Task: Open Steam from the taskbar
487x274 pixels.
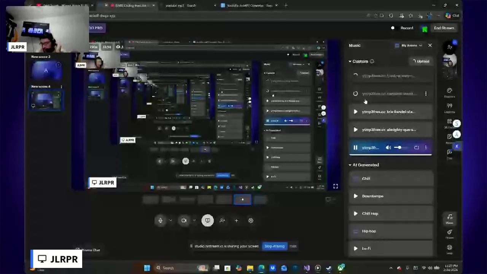Action: (x=329, y=268)
